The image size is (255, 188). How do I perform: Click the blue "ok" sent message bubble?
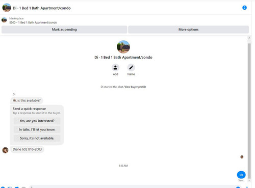click(x=241, y=175)
